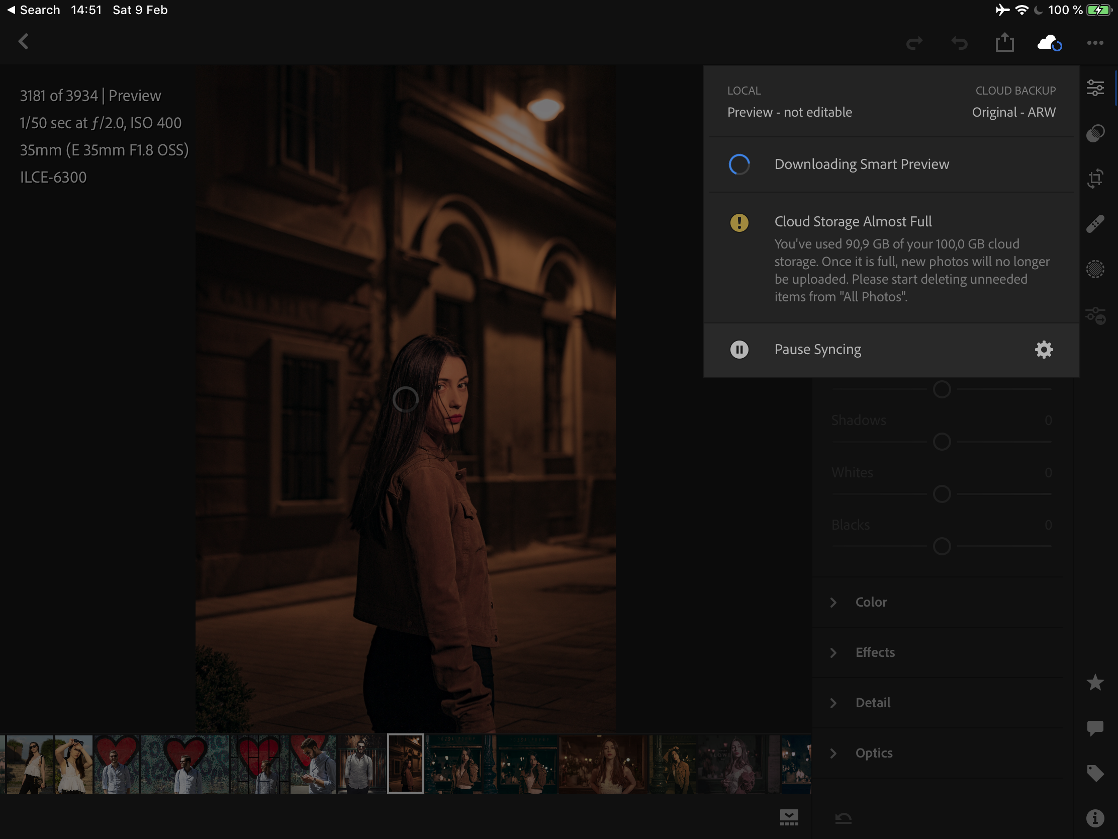Tap the Pause Syncing round icon

tap(739, 350)
